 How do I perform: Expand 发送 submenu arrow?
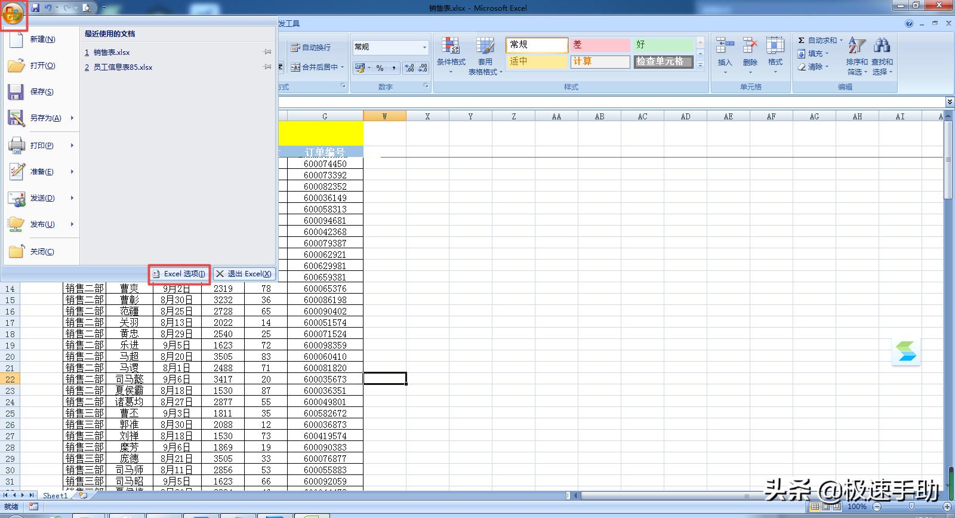(x=72, y=198)
